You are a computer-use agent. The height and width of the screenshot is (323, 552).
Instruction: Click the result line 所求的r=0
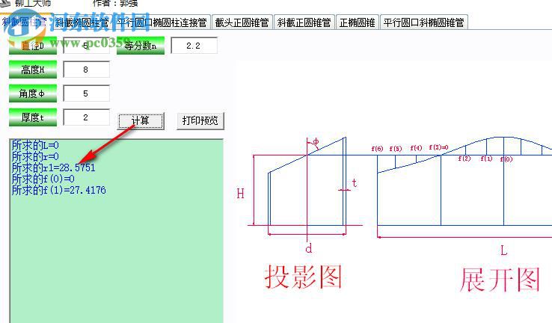tap(35, 156)
